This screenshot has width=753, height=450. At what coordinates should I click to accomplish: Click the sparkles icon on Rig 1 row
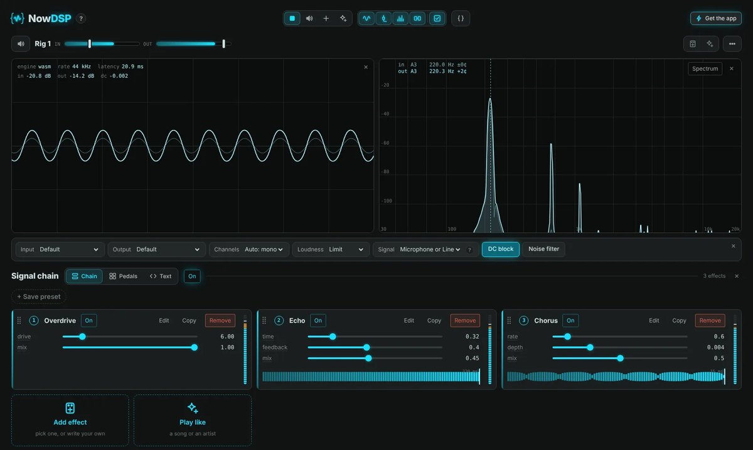[x=710, y=44]
